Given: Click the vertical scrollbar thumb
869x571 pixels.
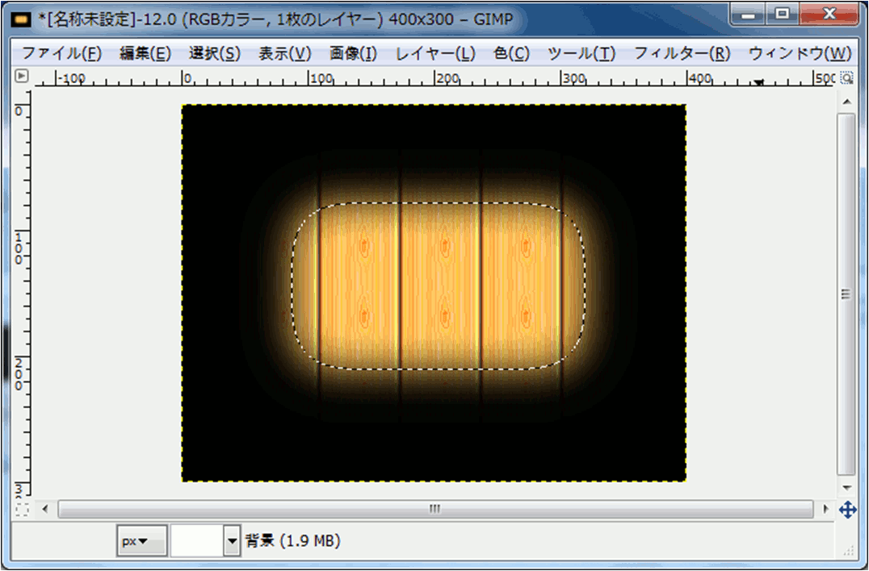Looking at the screenshot, I should click(x=846, y=294).
